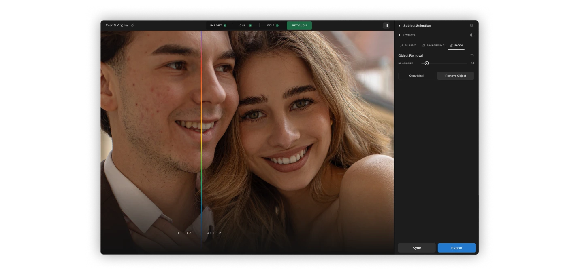Add a new preset with plus icon
Viewport: 580px width, 274px height.
471,35
